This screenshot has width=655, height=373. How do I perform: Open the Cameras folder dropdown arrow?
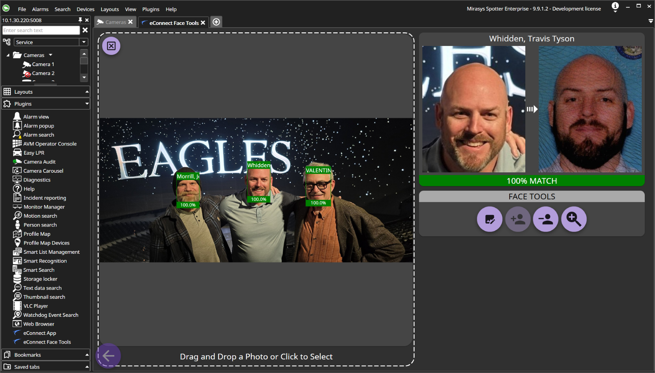pyautogui.click(x=51, y=55)
